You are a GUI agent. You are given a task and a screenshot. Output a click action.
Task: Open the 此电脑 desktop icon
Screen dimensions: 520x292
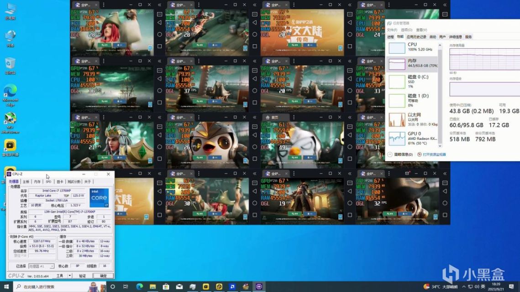[x=11, y=11]
